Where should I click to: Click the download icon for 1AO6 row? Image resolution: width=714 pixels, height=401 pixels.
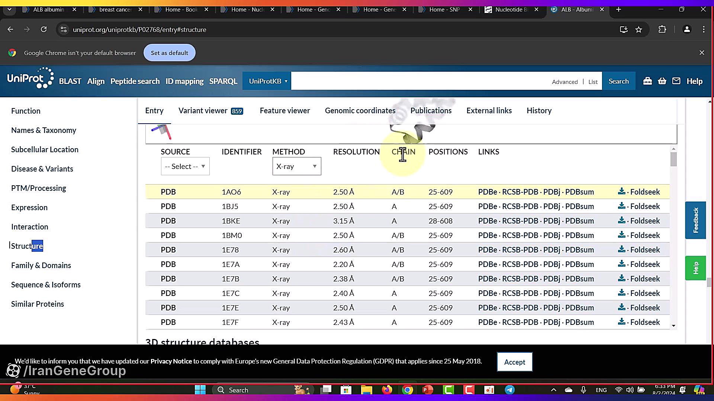pyautogui.click(x=621, y=192)
